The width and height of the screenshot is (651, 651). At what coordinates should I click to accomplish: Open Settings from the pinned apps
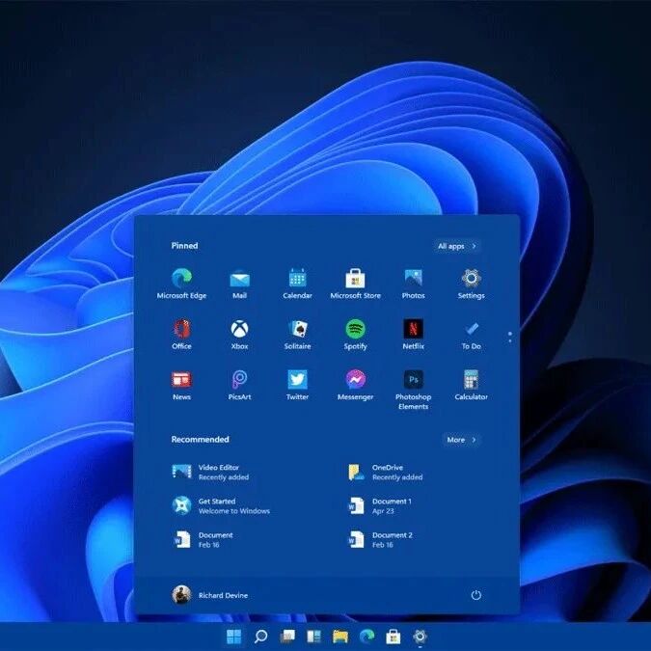pos(471,284)
